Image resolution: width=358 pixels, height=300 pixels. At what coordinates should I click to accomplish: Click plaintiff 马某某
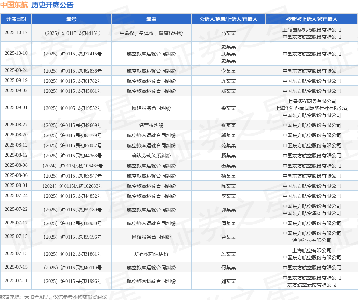coord(229,33)
